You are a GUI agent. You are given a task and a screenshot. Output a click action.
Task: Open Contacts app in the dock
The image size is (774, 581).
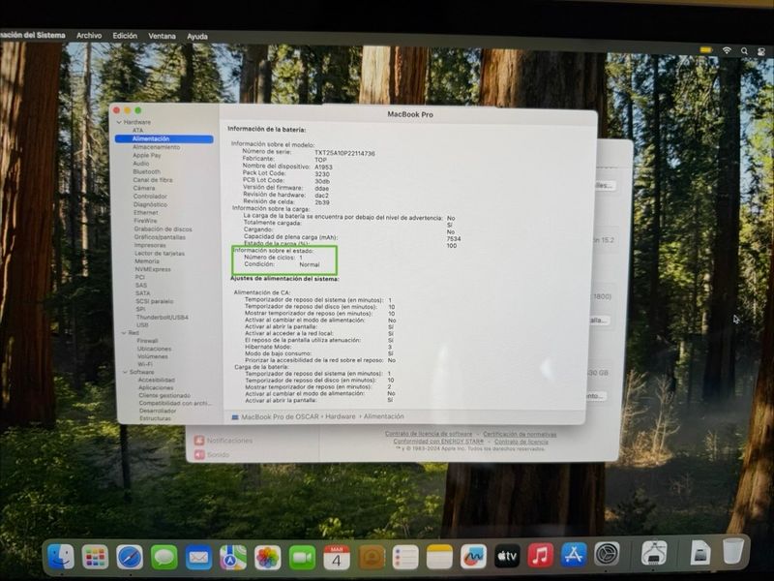(372, 558)
